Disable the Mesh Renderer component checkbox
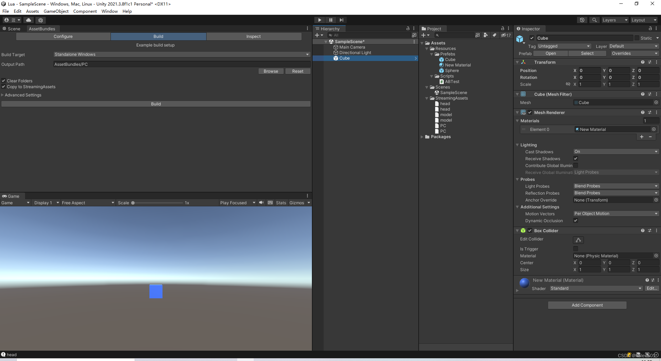This screenshot has height=361, width=661. pos(530,112)
